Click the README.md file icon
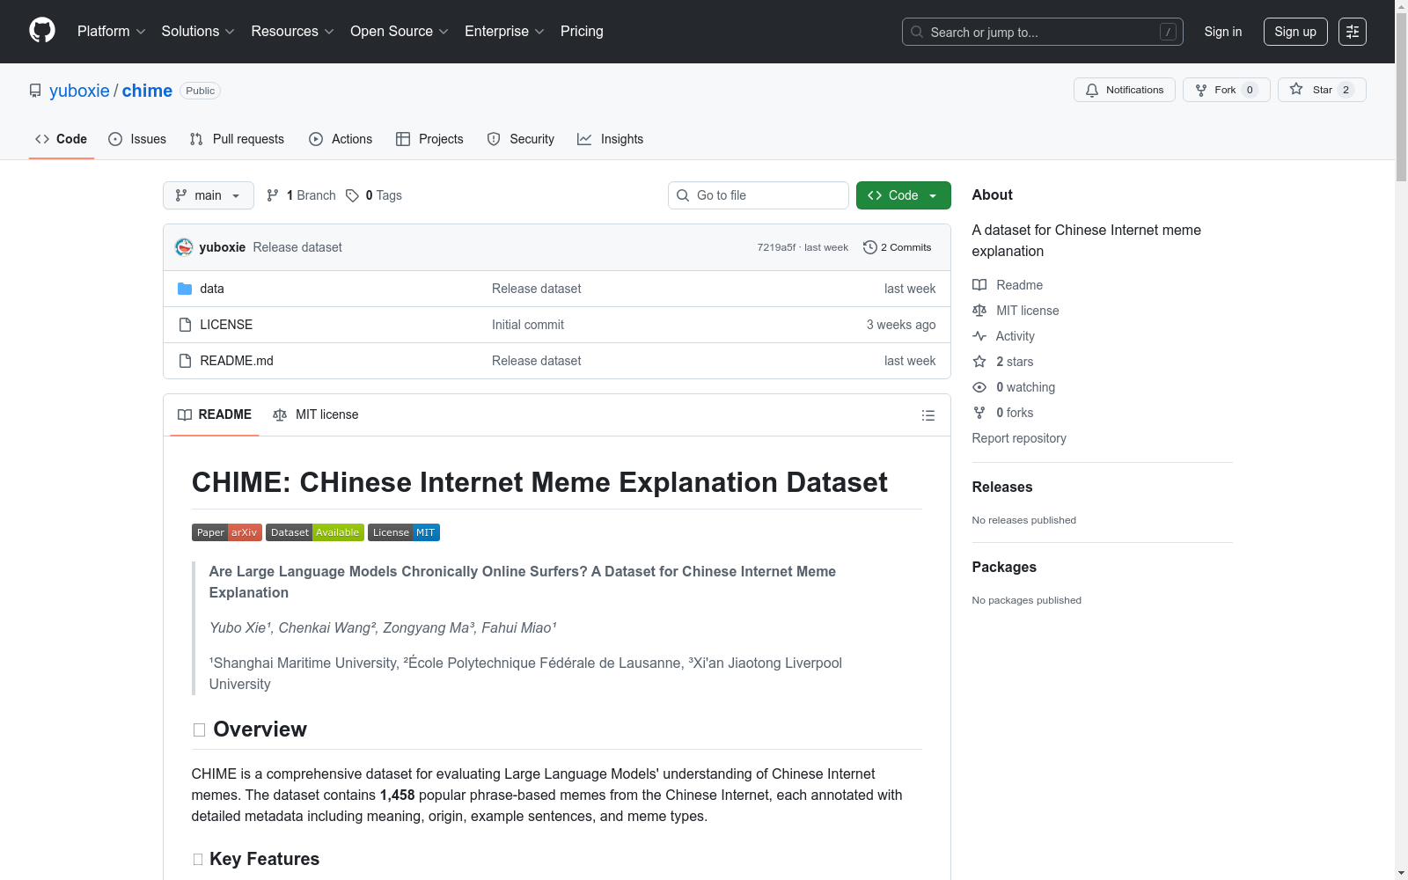Image resolution: width=1408 pixels, height=880 pixels. (185, 361)
